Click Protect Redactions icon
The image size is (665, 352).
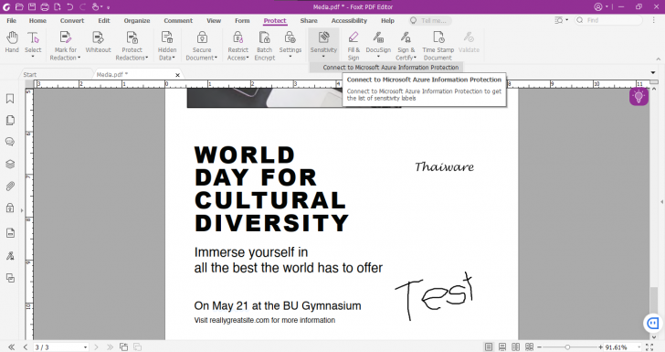(x=132, y=37)
